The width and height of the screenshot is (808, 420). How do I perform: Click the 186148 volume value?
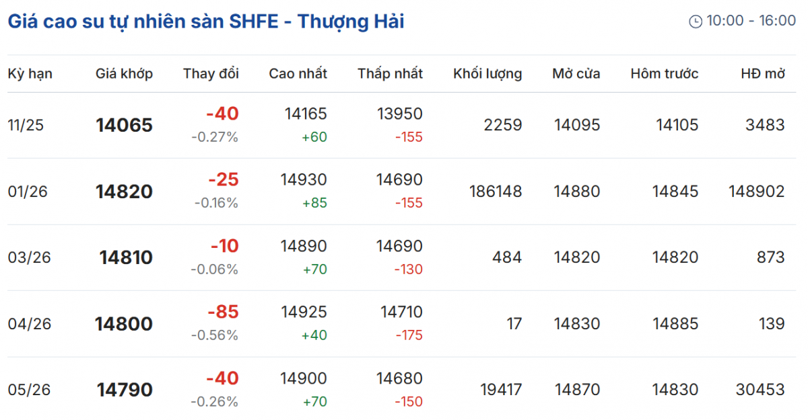[x=496, y=192]
